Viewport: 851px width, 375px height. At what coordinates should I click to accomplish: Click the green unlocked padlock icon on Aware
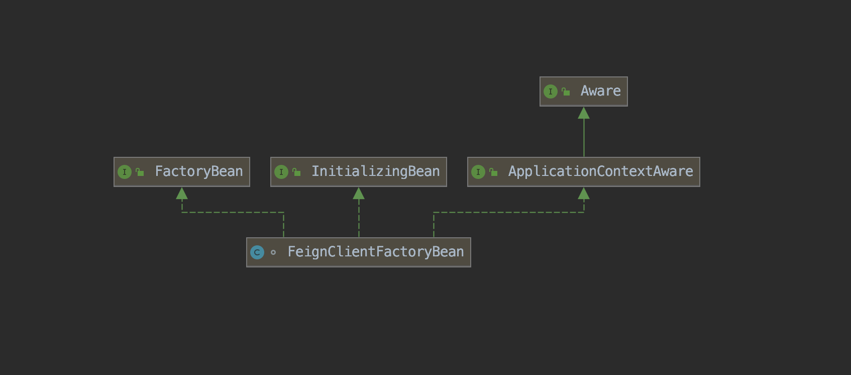[566, 91]
